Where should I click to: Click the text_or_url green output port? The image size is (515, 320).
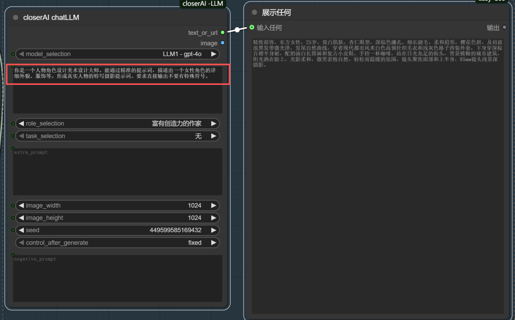click(223, 32)
